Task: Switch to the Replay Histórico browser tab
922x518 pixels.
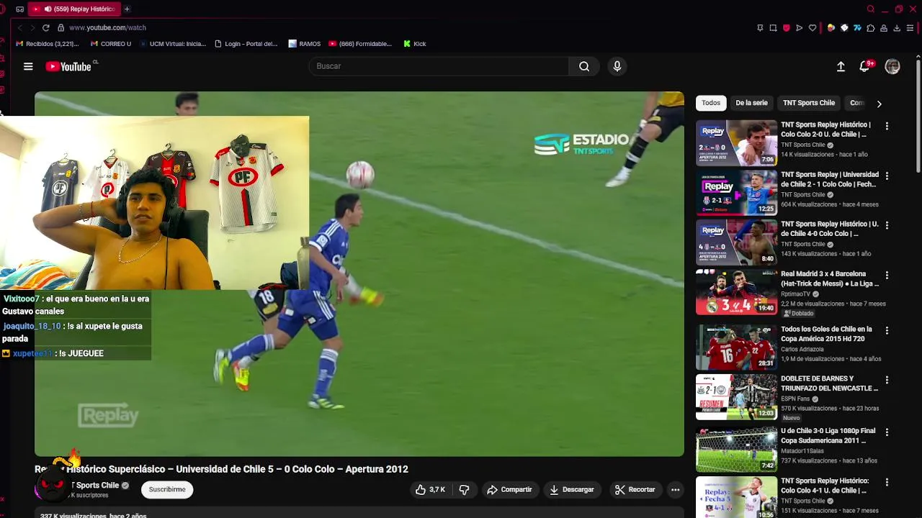Action: click(x=75, y=9)
